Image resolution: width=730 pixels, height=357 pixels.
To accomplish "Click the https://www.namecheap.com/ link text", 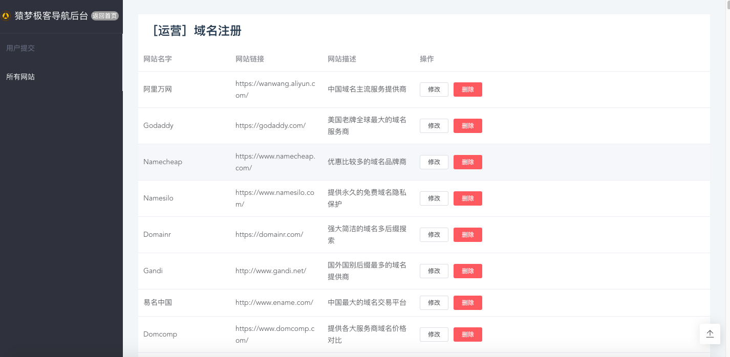I will 275,162.
